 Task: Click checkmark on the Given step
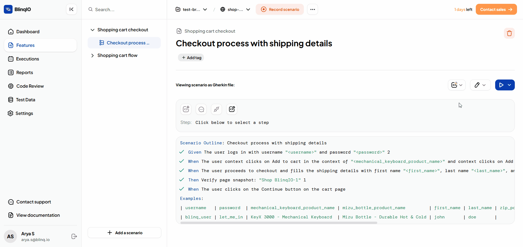182,152
